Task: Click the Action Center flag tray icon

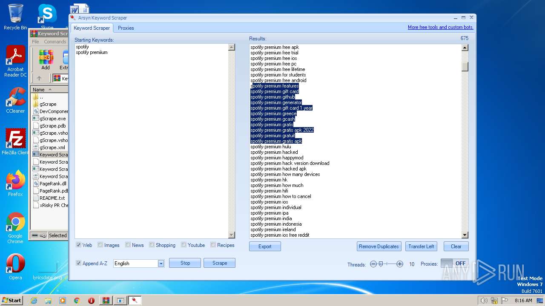Action: tap(505, 300)
